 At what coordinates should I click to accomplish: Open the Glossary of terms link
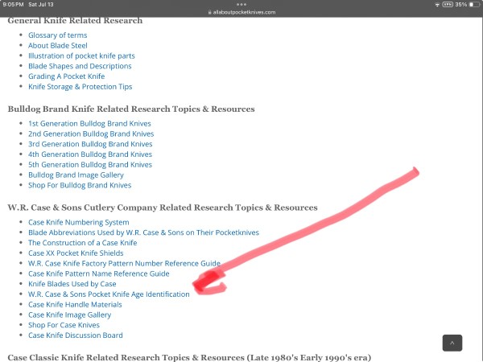[x=58, y=35]
